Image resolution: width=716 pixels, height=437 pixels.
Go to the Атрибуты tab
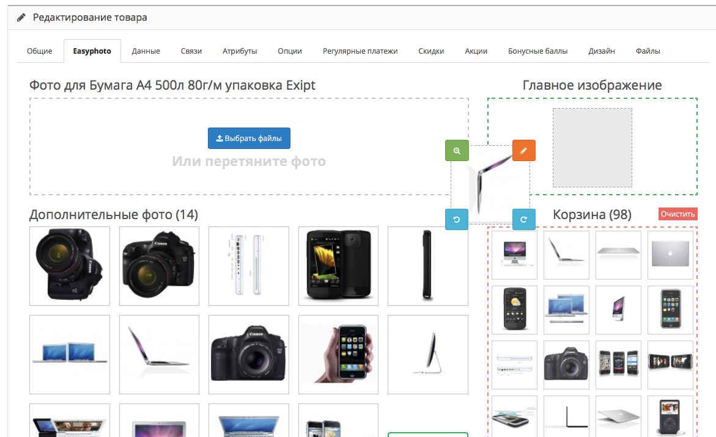[x=240, y=51]
